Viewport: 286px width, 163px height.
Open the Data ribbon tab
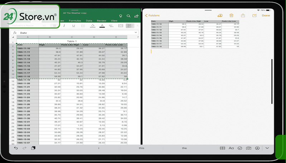tap(89, 21)
